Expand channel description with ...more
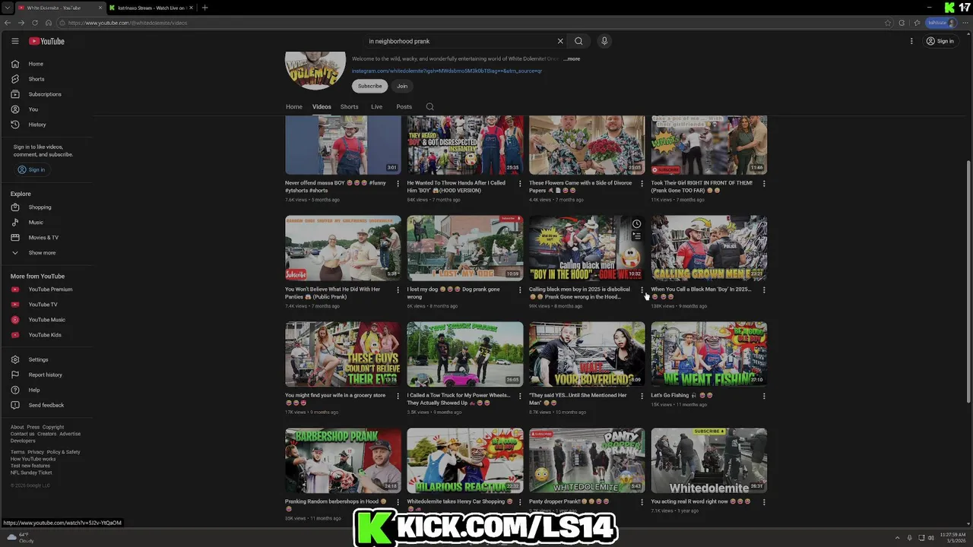 click(572, 58)
